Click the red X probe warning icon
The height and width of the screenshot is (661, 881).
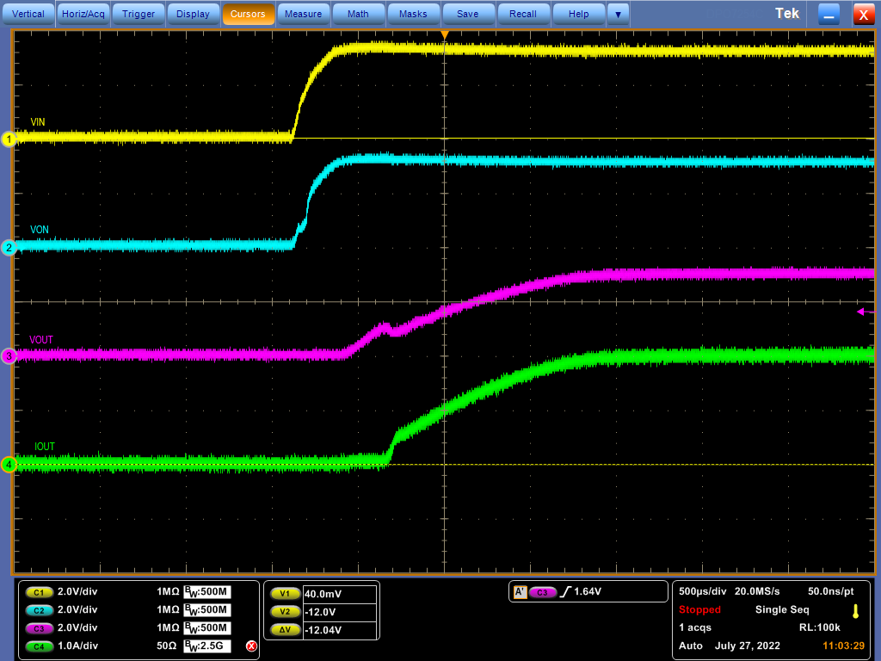(251, 646)
